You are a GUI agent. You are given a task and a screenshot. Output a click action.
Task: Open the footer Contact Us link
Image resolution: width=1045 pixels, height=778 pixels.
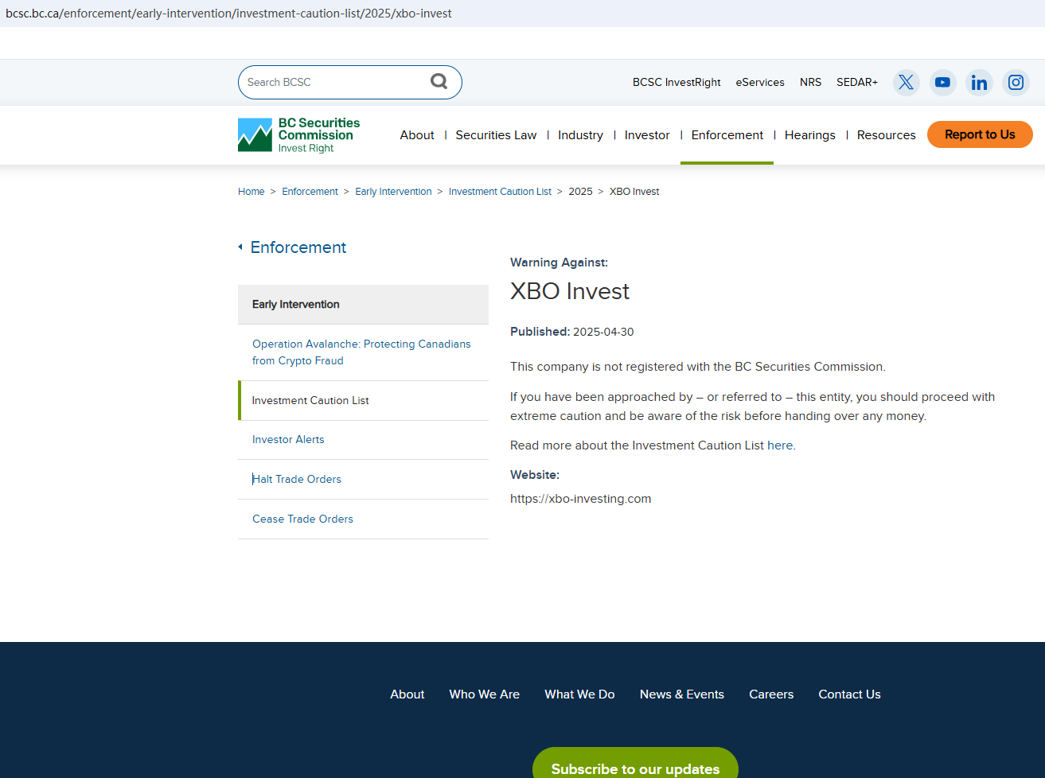849,694
